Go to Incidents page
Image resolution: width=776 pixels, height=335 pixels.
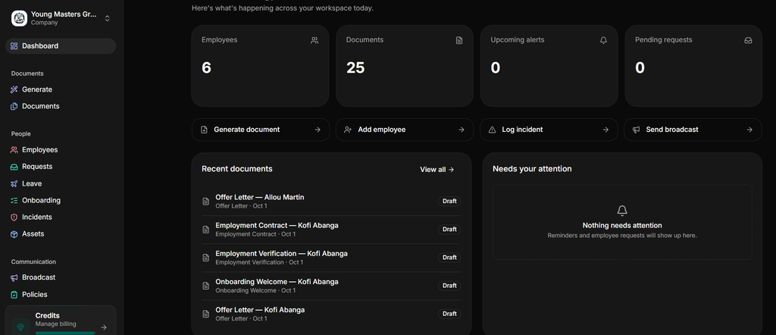61,218
